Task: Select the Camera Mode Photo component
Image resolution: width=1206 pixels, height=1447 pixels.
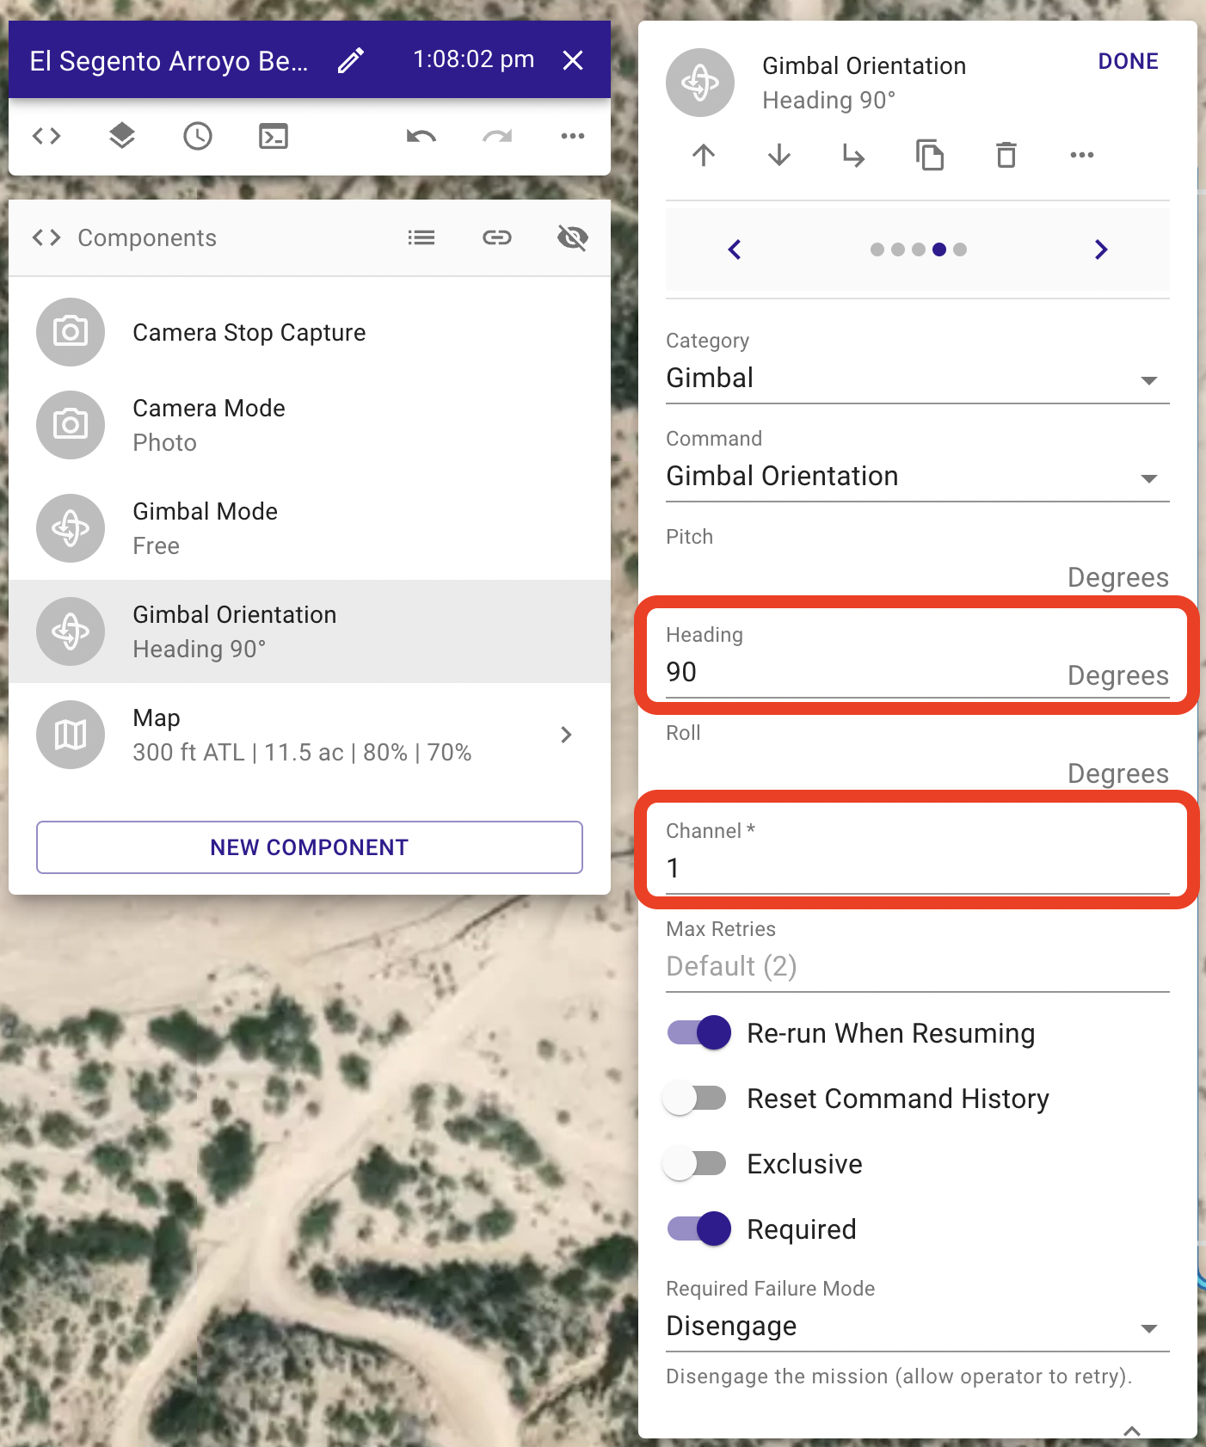Action: (x=310, y=425)
